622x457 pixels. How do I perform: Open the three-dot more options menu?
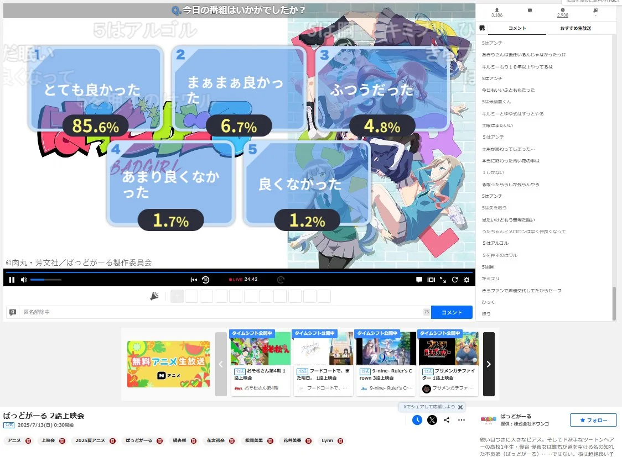[x=462, y=420]
